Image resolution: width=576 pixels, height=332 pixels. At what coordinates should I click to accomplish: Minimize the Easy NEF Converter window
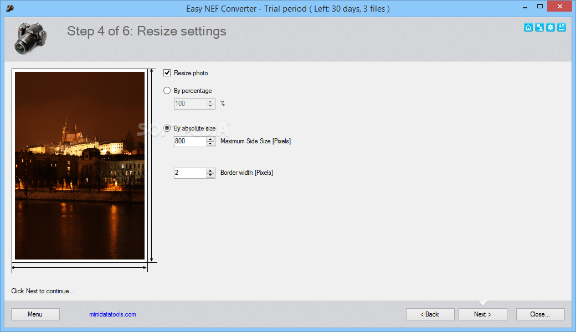(x=525, y=7)
